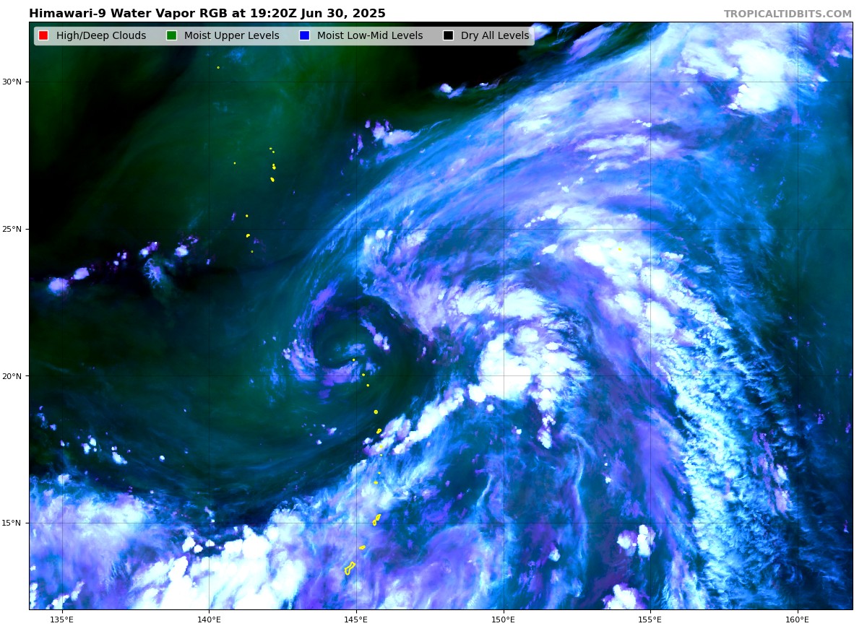Click the 150°E longitude axis label
Viewport: 867px width, 626px height.
[503, 619]
